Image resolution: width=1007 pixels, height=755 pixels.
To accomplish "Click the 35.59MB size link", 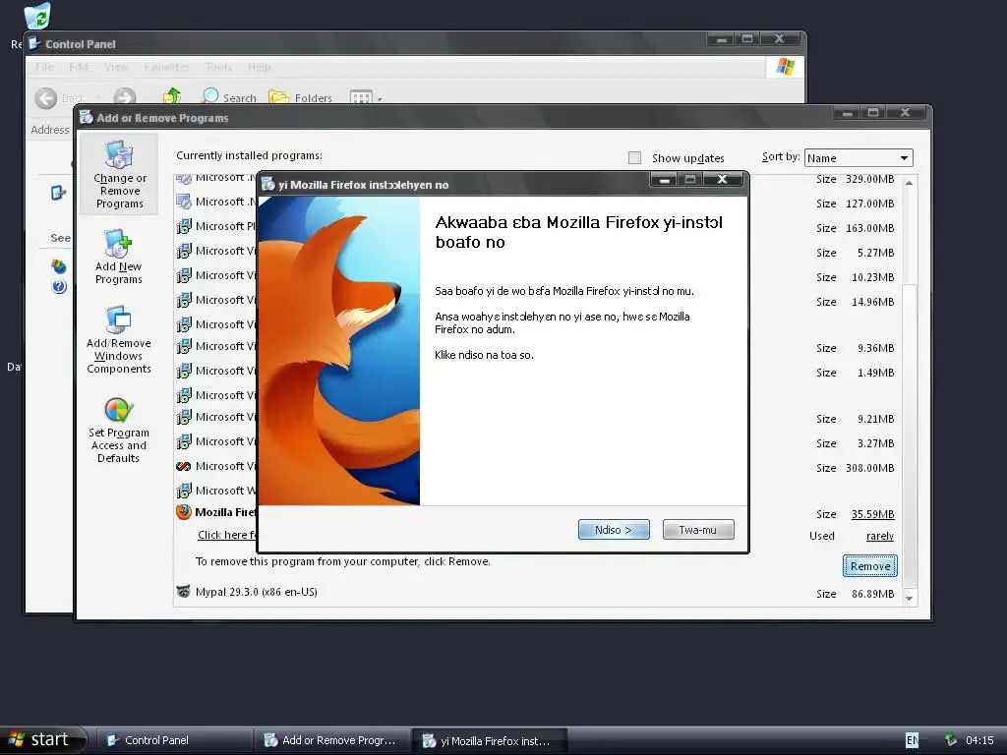I will coord(873,514).
